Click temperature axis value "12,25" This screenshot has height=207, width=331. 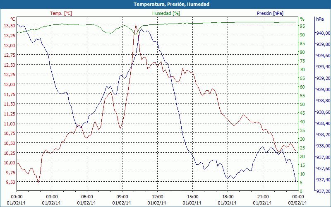[10, 75]
